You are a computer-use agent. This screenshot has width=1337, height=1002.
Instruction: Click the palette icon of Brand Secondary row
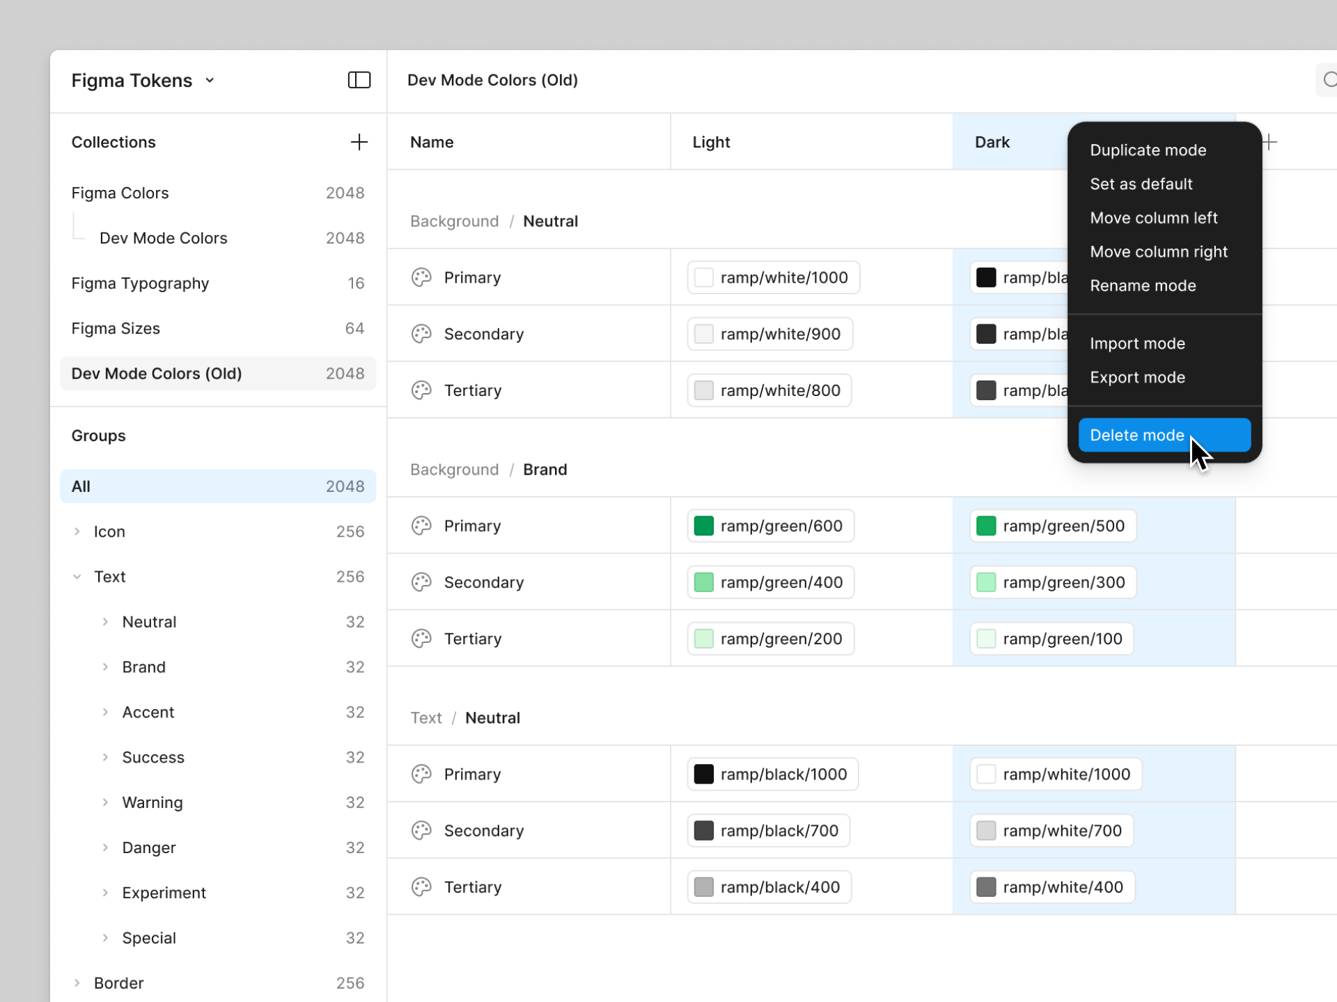(x=421, y=582)
